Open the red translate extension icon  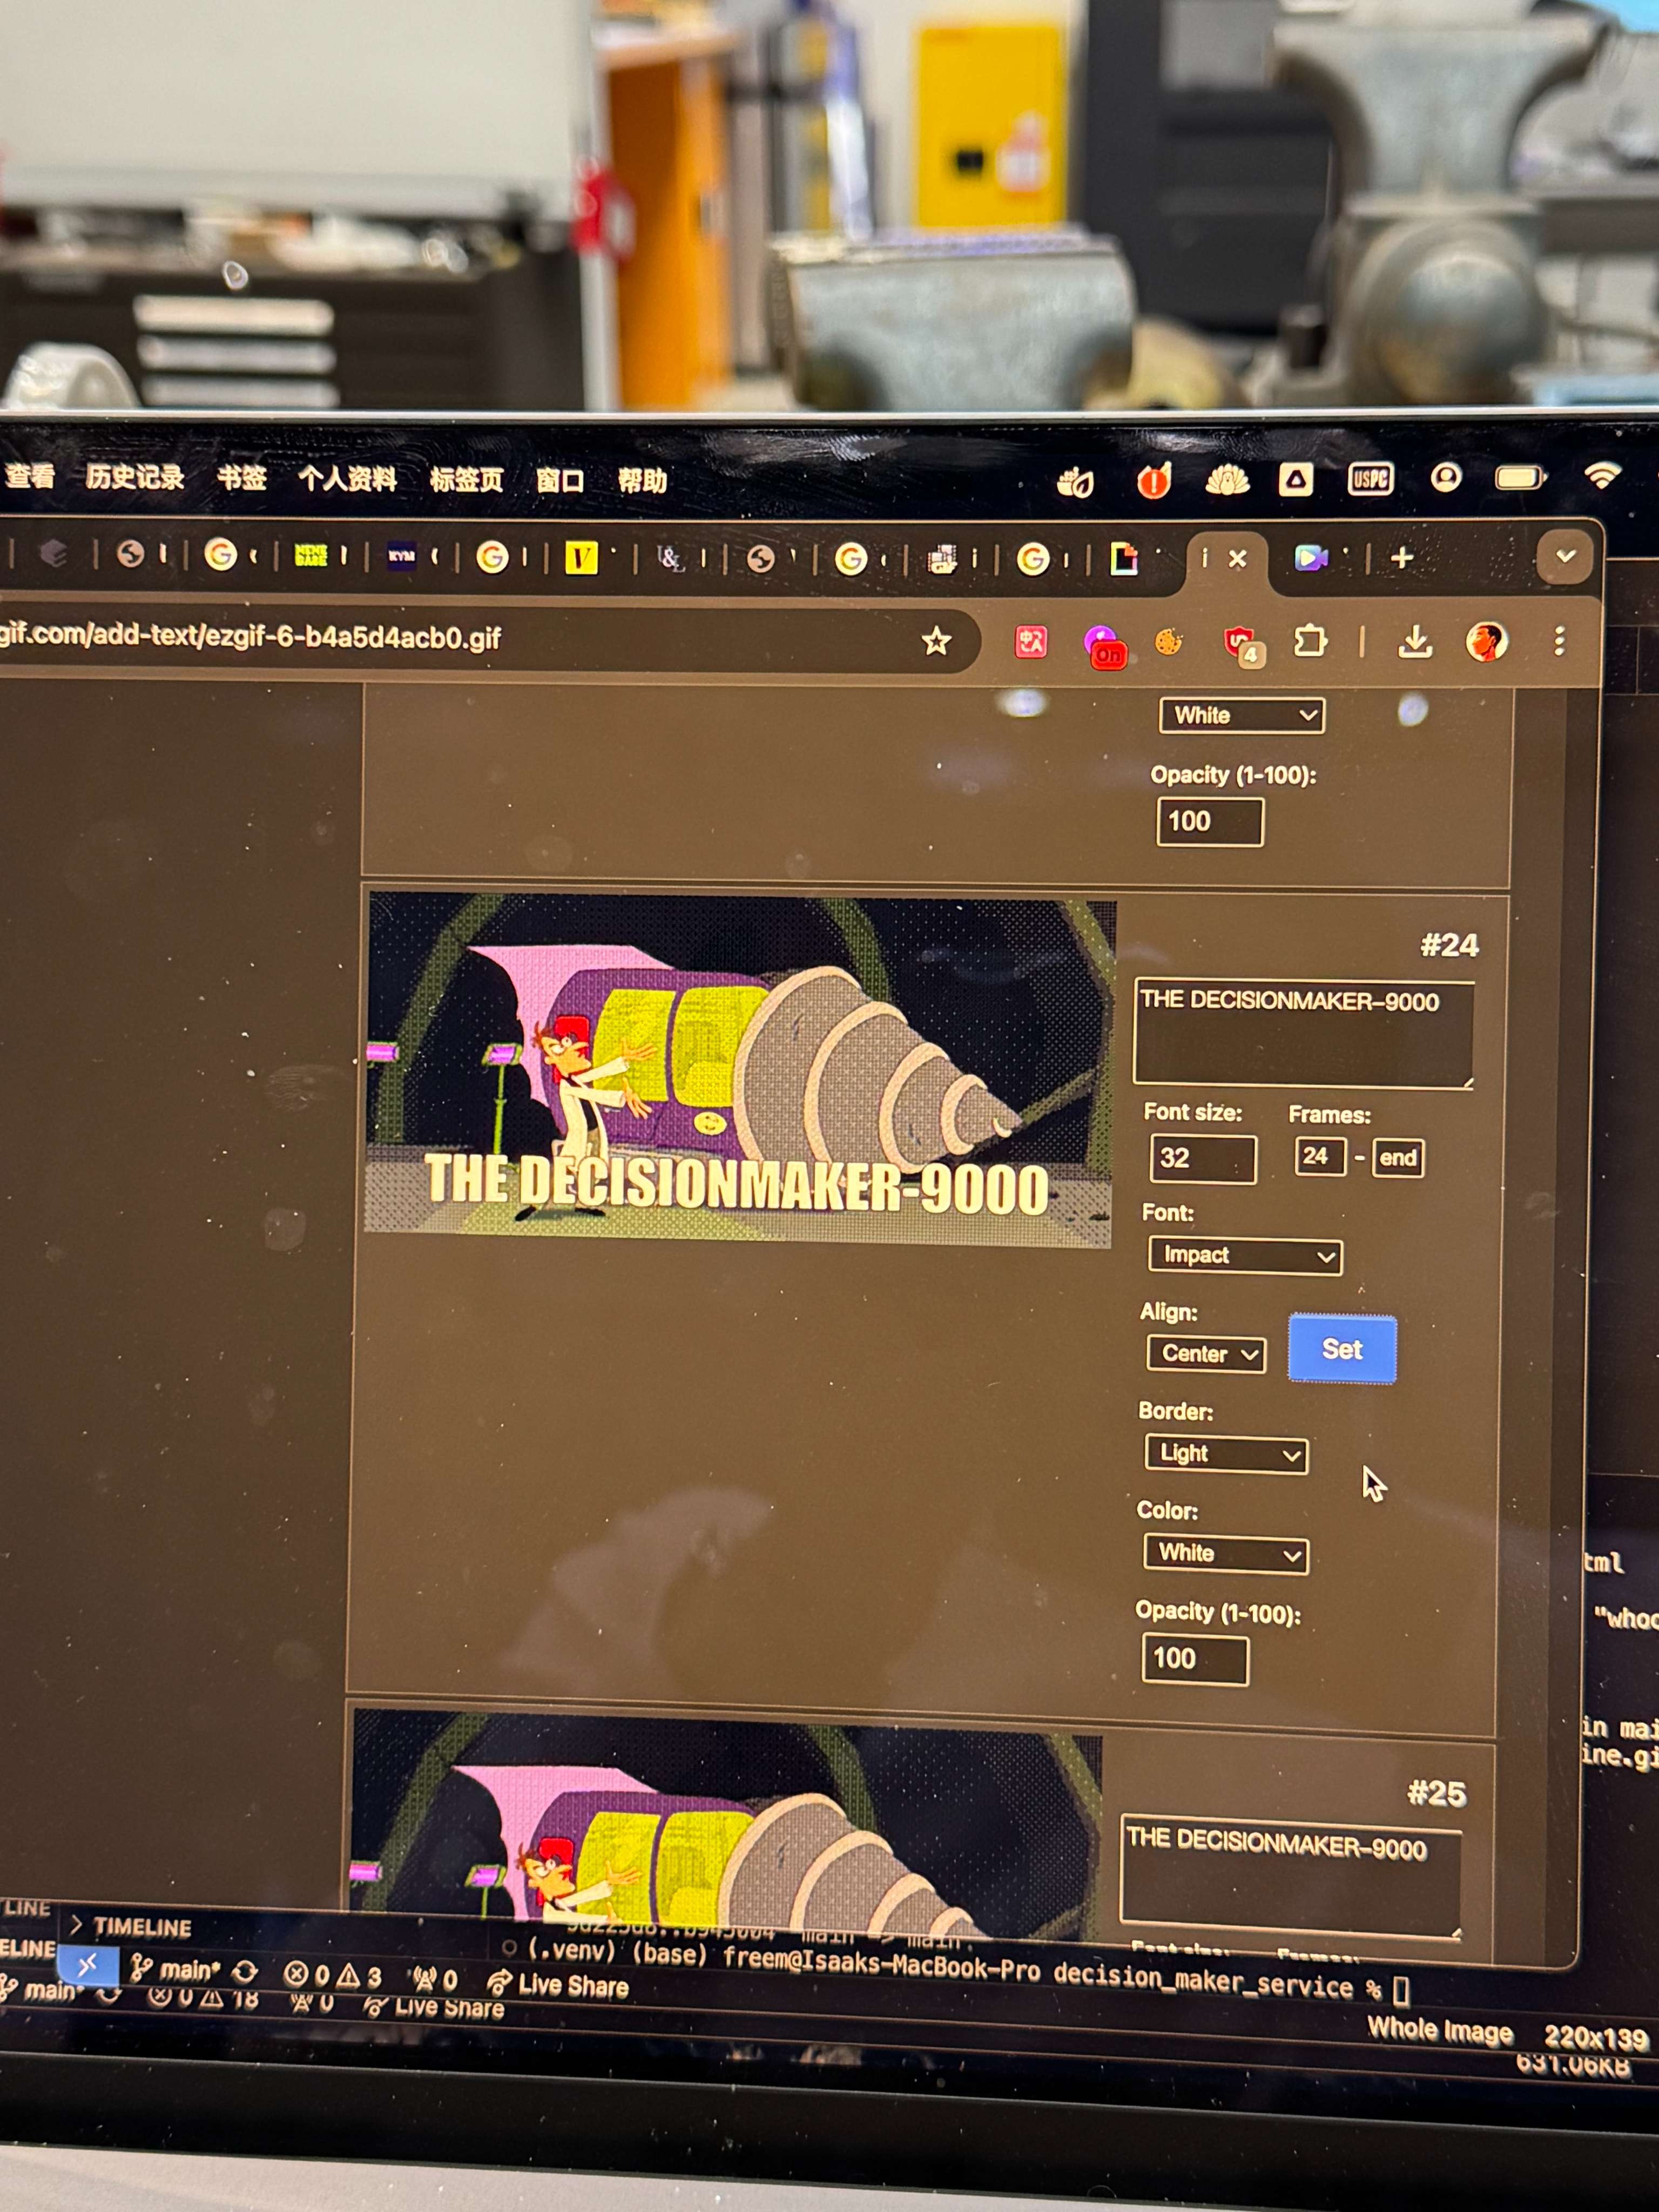click(1030, 641)
